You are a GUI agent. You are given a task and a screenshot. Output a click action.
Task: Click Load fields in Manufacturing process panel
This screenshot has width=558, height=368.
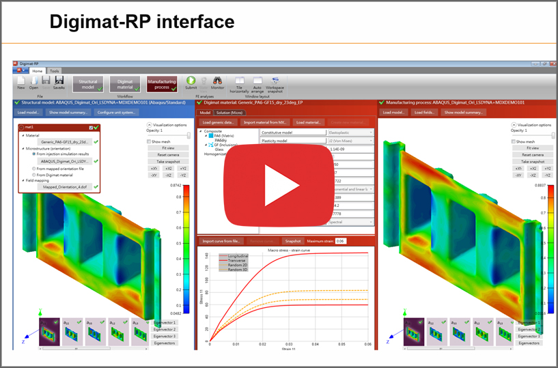coord(424,113)
